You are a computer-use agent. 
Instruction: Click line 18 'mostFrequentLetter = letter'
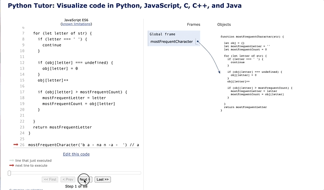tap(74, 98)
